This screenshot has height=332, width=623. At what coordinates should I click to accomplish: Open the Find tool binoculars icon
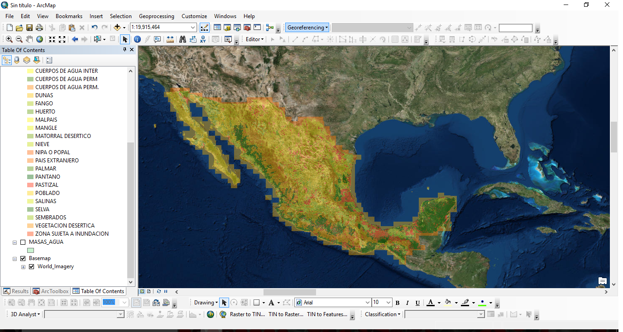[x=182, y=39]
